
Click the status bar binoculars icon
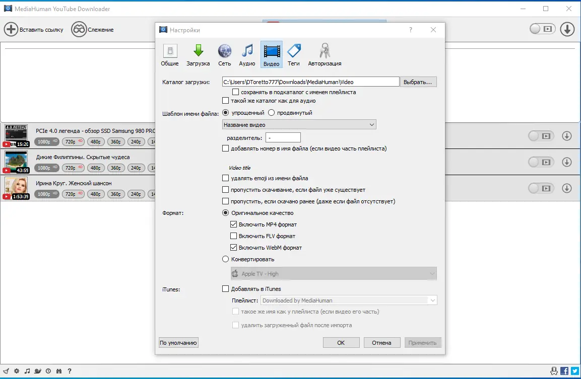[59, 371]
